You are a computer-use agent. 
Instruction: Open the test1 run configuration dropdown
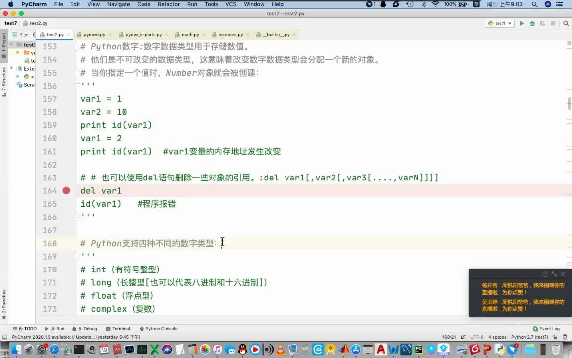tap(510, 23)
